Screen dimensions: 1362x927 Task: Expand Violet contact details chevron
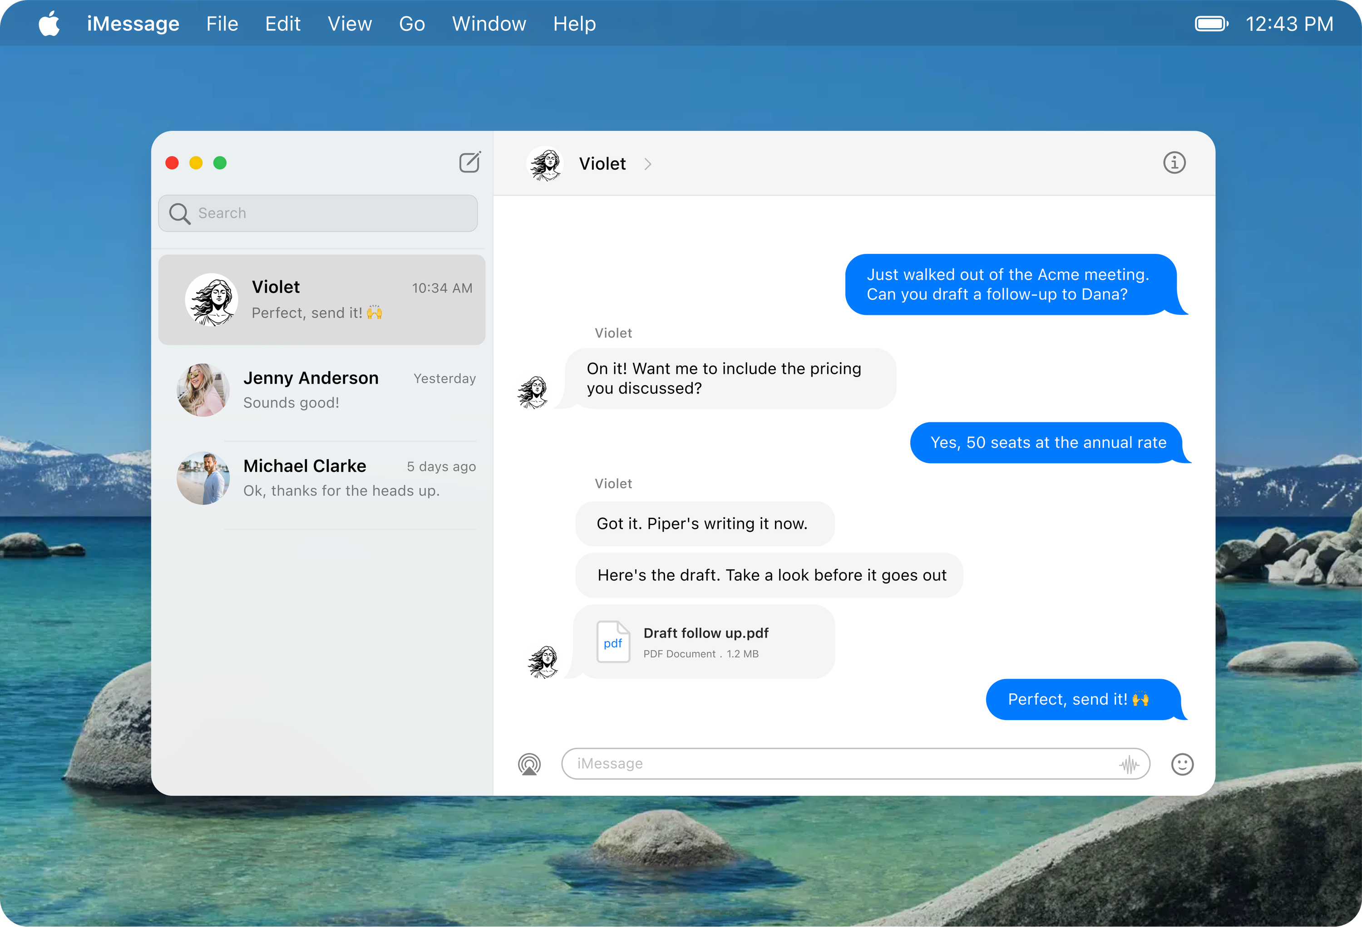pos(647,164)
